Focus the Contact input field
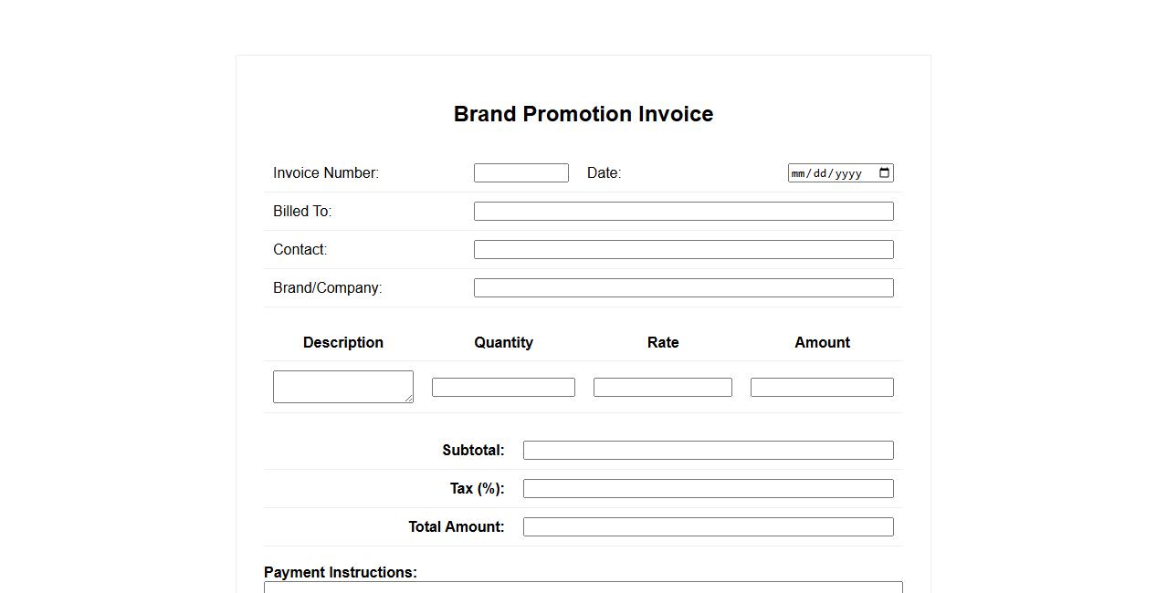1167x593 pixels. pyautogui.click(x=683, y=250)
